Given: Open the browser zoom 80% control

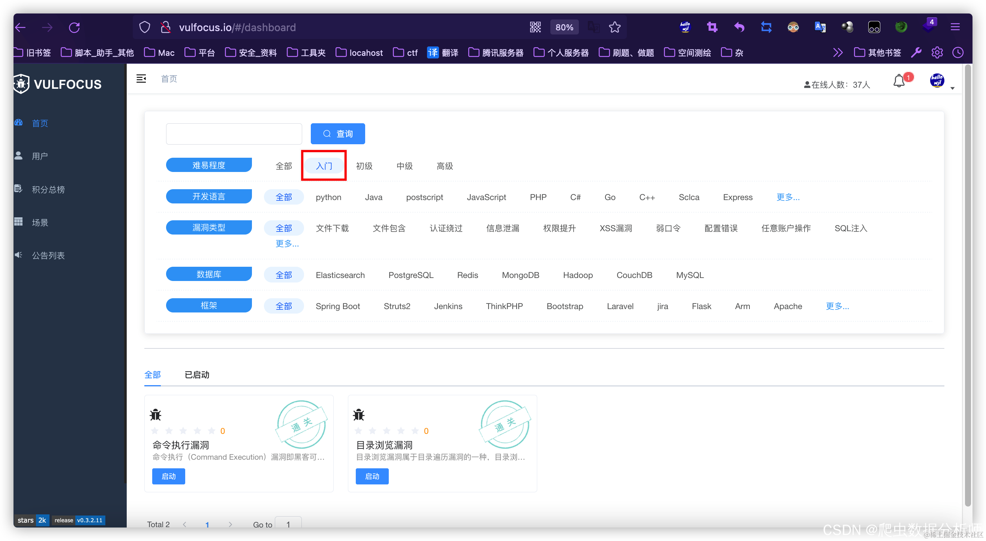Looking at the screenshot, I should click(564, 27).
